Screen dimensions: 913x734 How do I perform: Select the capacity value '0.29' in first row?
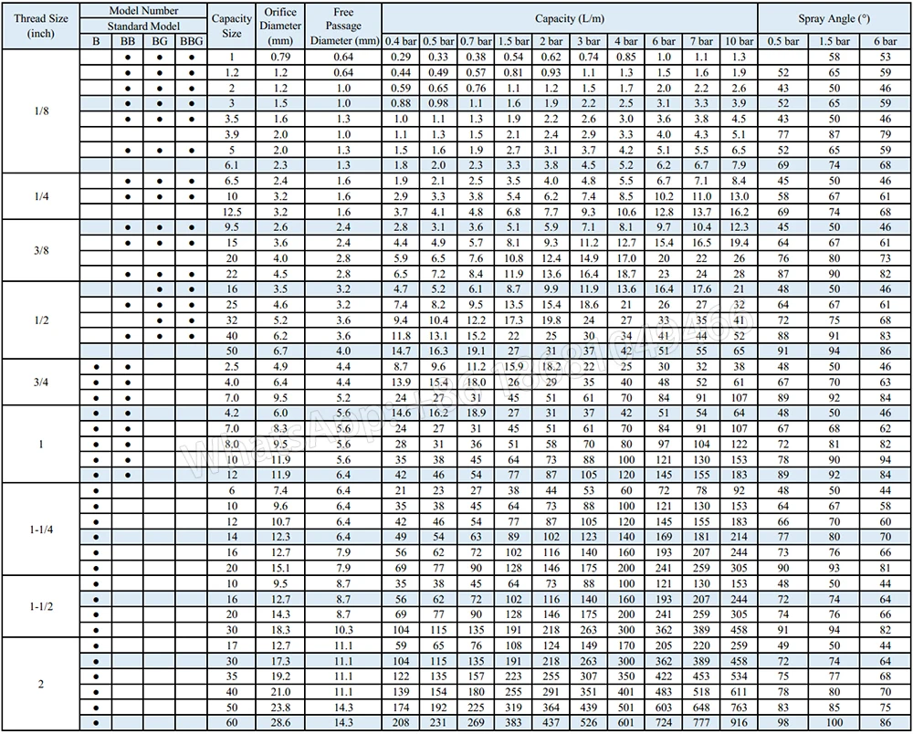point(401,57)
